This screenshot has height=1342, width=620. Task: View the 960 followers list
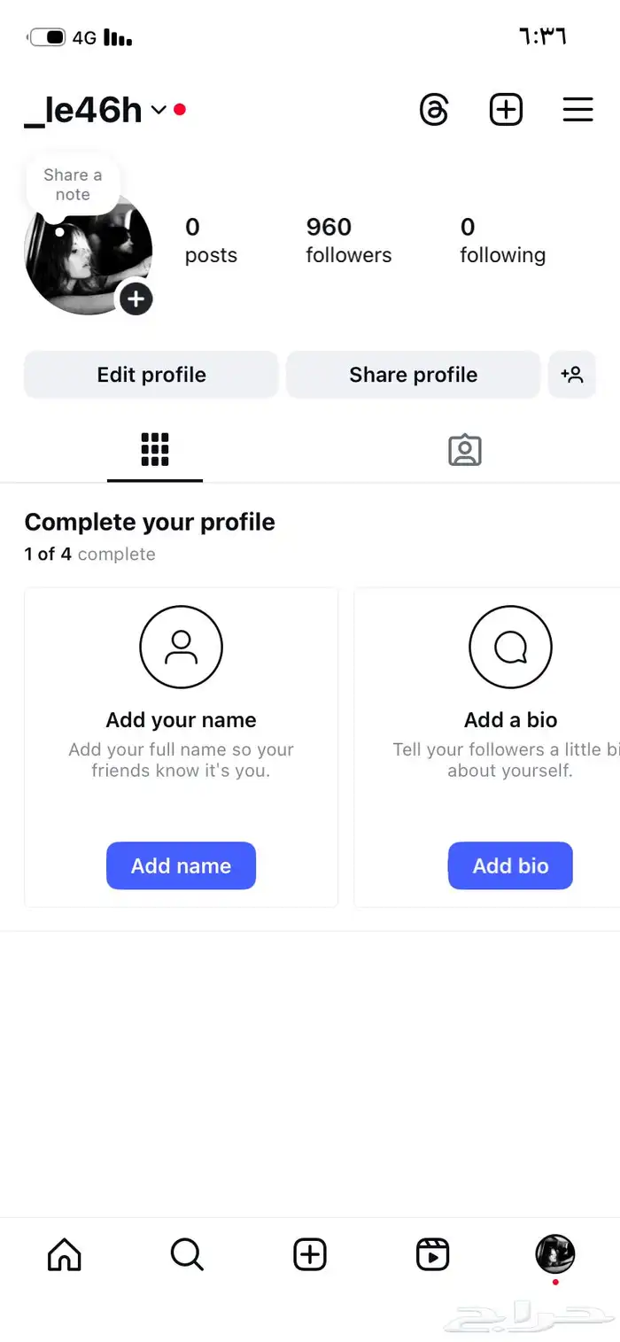pos(348,241)
